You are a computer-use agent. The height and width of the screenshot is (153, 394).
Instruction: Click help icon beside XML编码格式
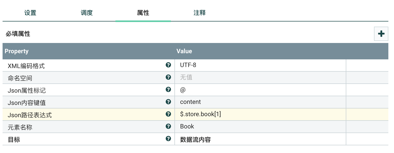(168, 65)
